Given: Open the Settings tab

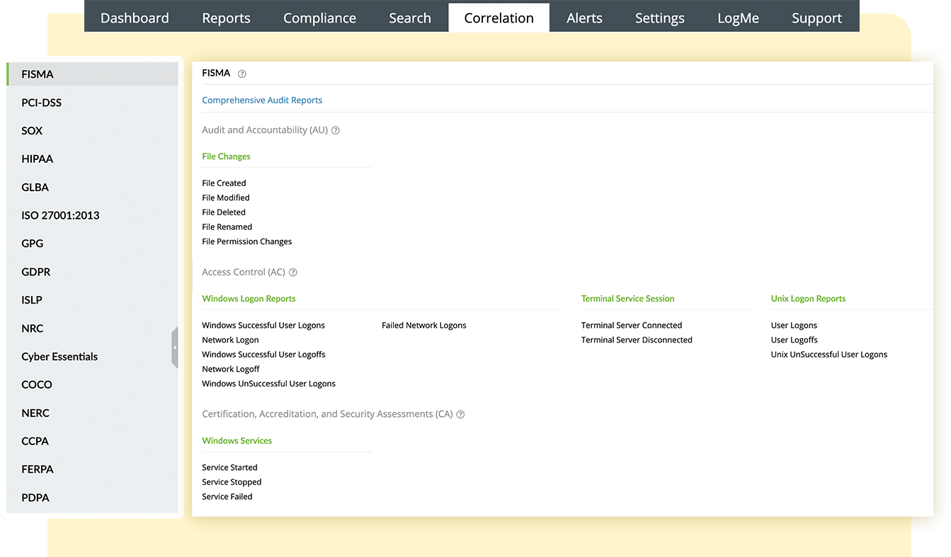Looking at the screenshot, I should (x=659, y=18).
